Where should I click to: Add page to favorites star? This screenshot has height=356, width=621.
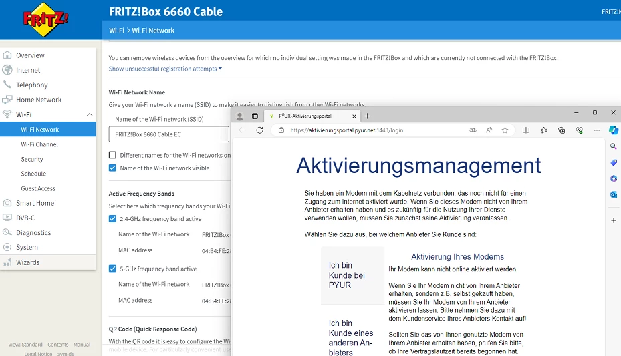pos(505,130)
